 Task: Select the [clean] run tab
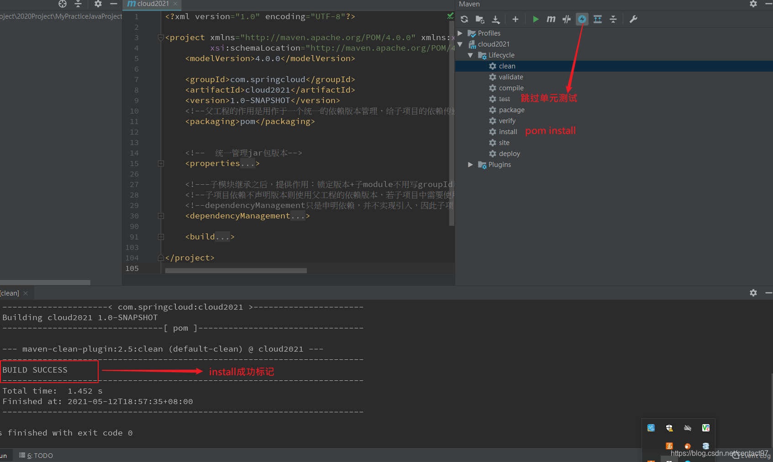click(x=10, y=293)
